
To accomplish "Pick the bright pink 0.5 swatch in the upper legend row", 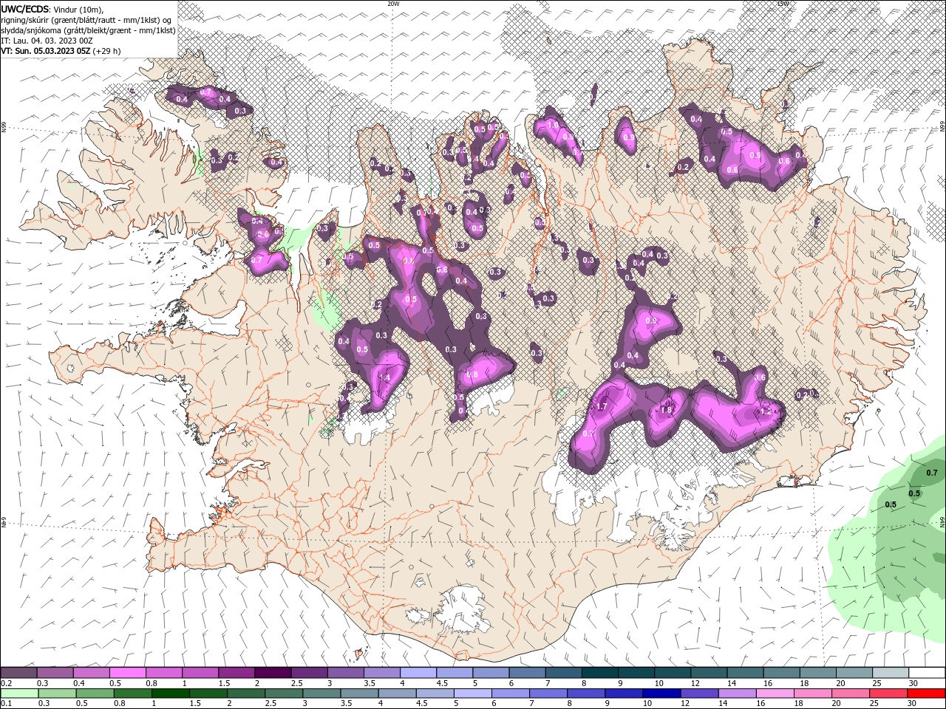I will coord(127,673).
